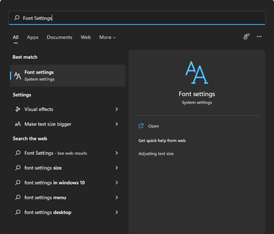Viewport: 274px width, 234px height.
Task: Switch to the Documents tab
Action: [x=60, y=37]
